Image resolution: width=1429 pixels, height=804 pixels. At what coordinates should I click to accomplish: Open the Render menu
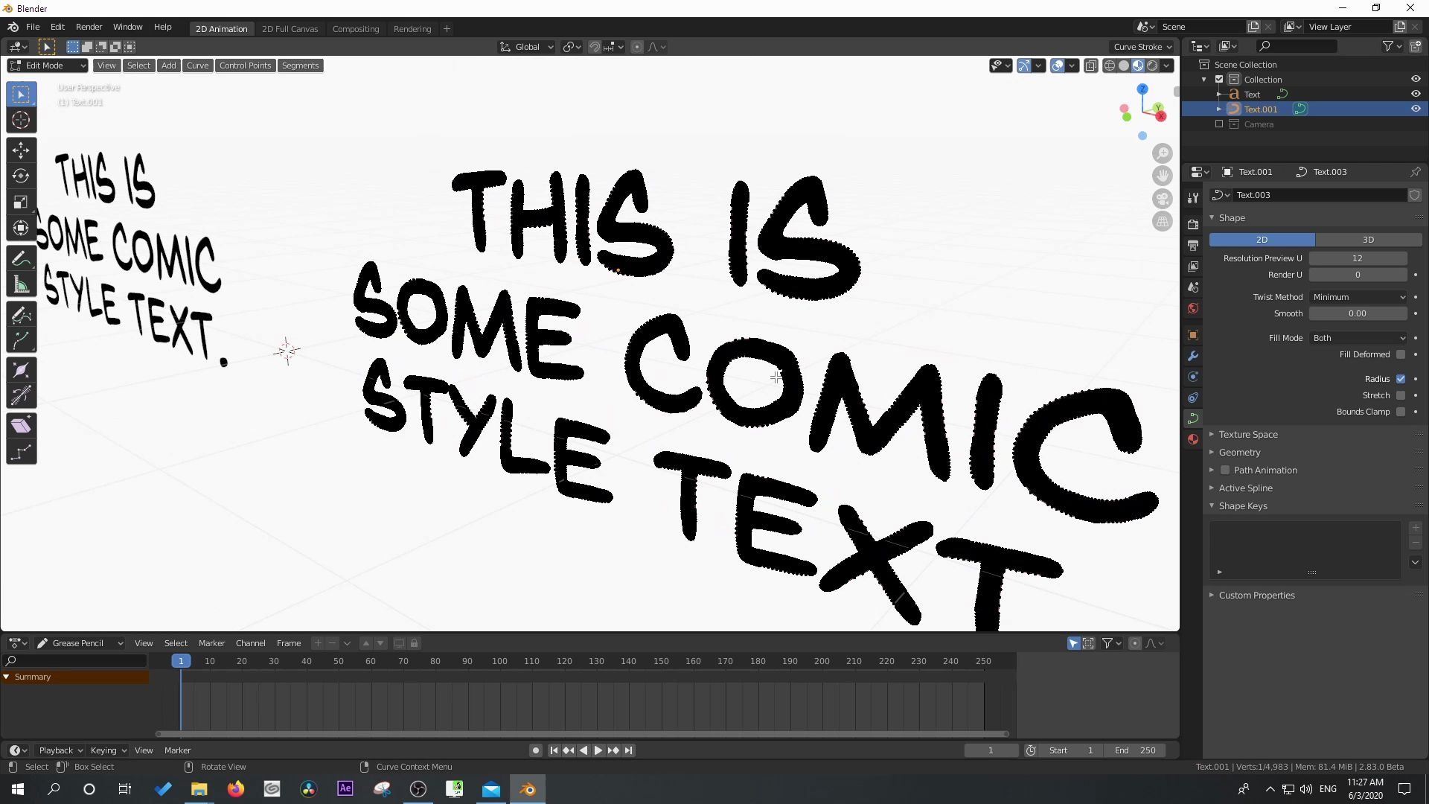coord(89,27)
